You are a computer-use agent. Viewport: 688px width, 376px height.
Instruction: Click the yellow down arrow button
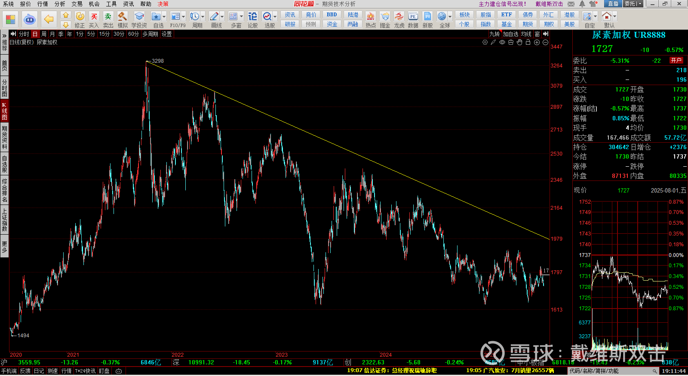coord(65,24)
